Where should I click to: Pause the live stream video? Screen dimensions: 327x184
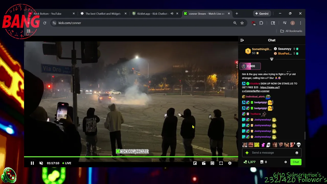tap(32, 163)
